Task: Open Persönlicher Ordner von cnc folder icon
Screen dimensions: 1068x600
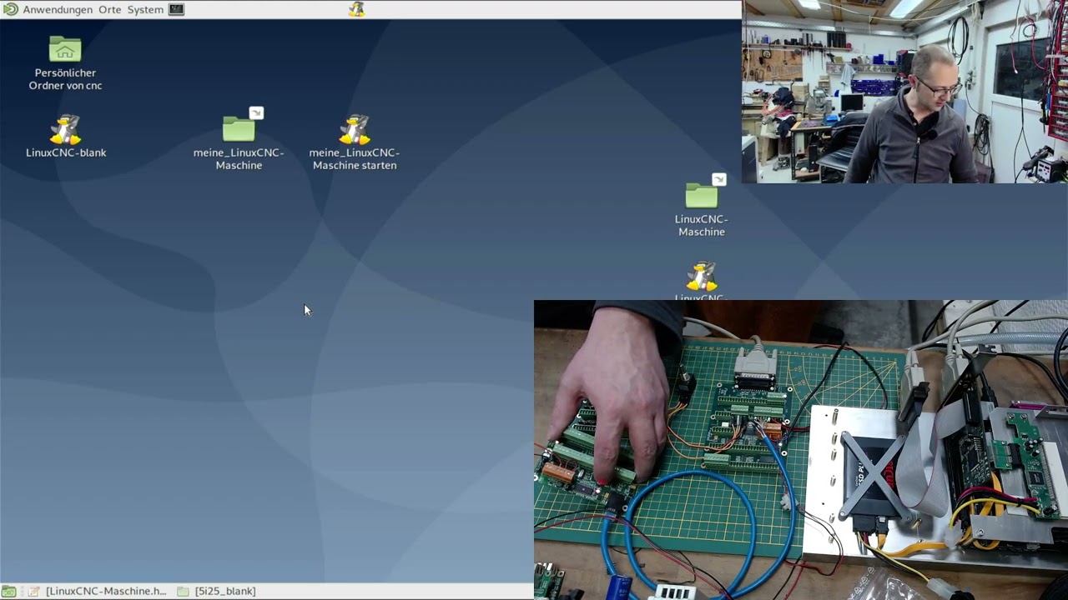Action: (x=65, y=62)
